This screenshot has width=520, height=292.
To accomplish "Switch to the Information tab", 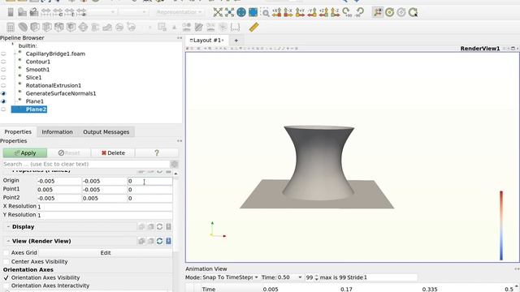I will click(x=57, y=131).
